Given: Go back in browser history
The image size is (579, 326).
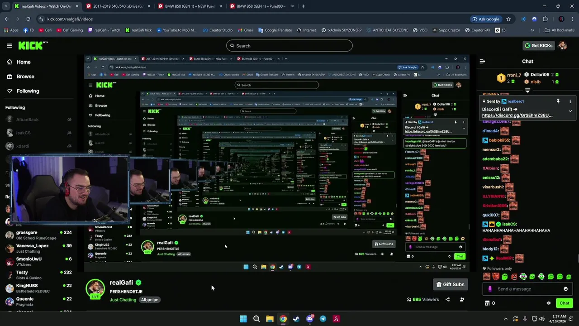Looking at the screenshot, I should [6, 19].
